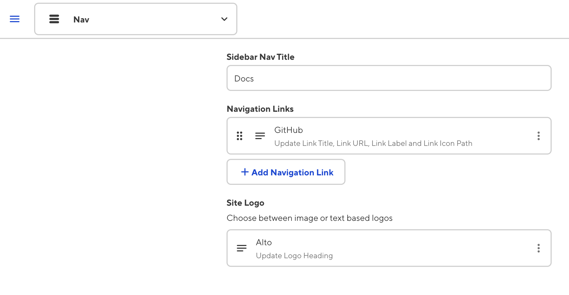Click the text lines icon on Alto row
Image resolution: width=569 pixels, height=295 pixels.
(241, 248)
